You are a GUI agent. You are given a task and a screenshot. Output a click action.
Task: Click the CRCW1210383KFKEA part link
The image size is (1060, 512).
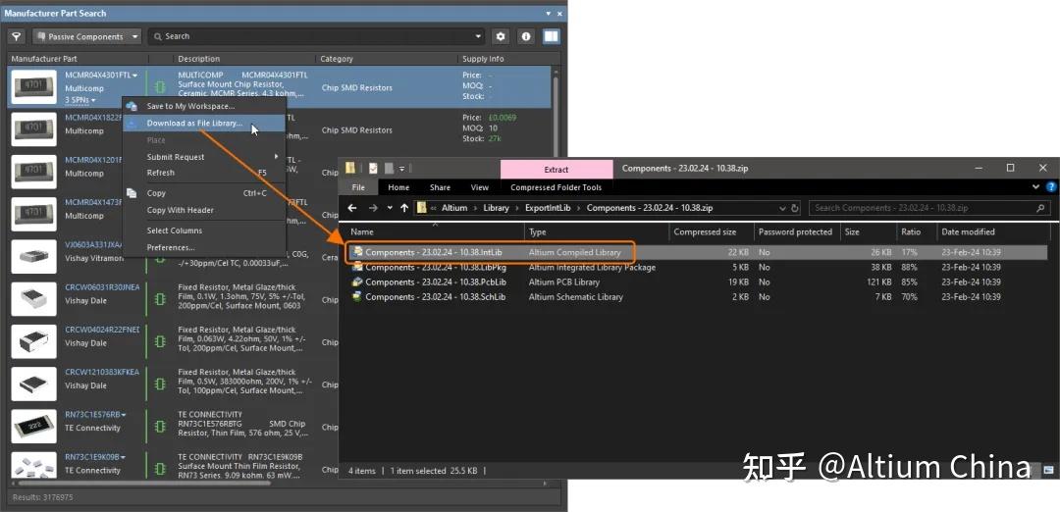[102, 372]
